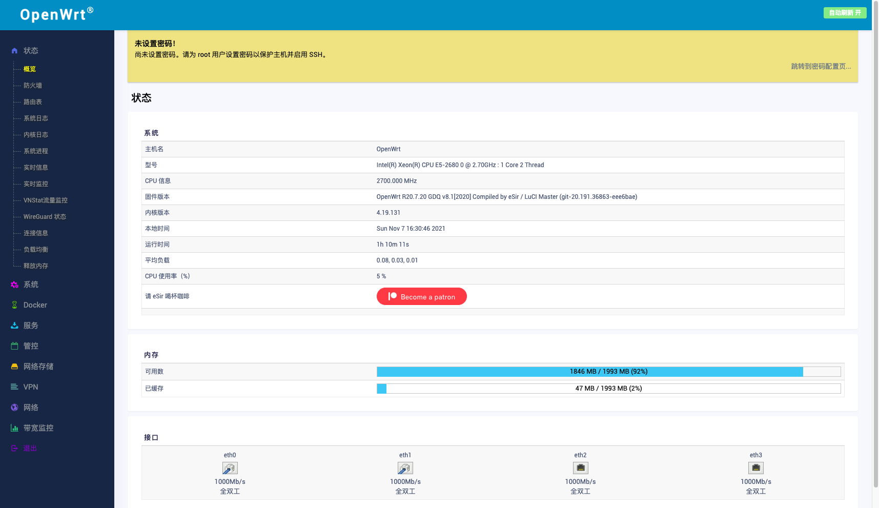
Task: Click the download icon next to 服务
Action: [14, 326]
